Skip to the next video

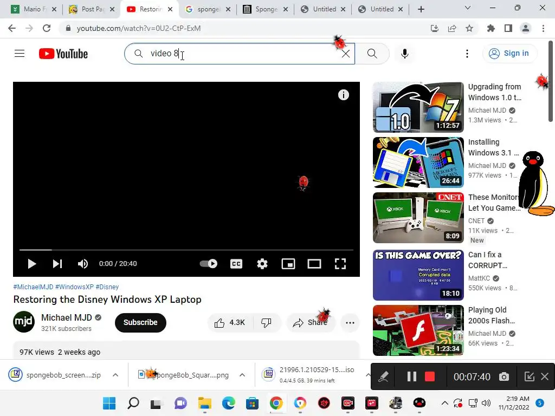pos(57,264)
